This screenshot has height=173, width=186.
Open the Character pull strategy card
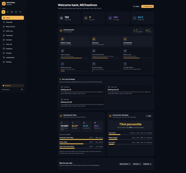pyautogui.click(x=82, y=90)
